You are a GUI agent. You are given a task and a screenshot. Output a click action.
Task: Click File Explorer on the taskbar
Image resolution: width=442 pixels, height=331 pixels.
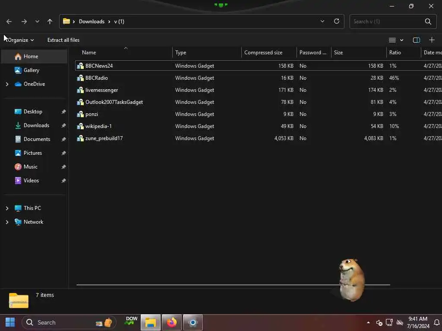(151, 322)
